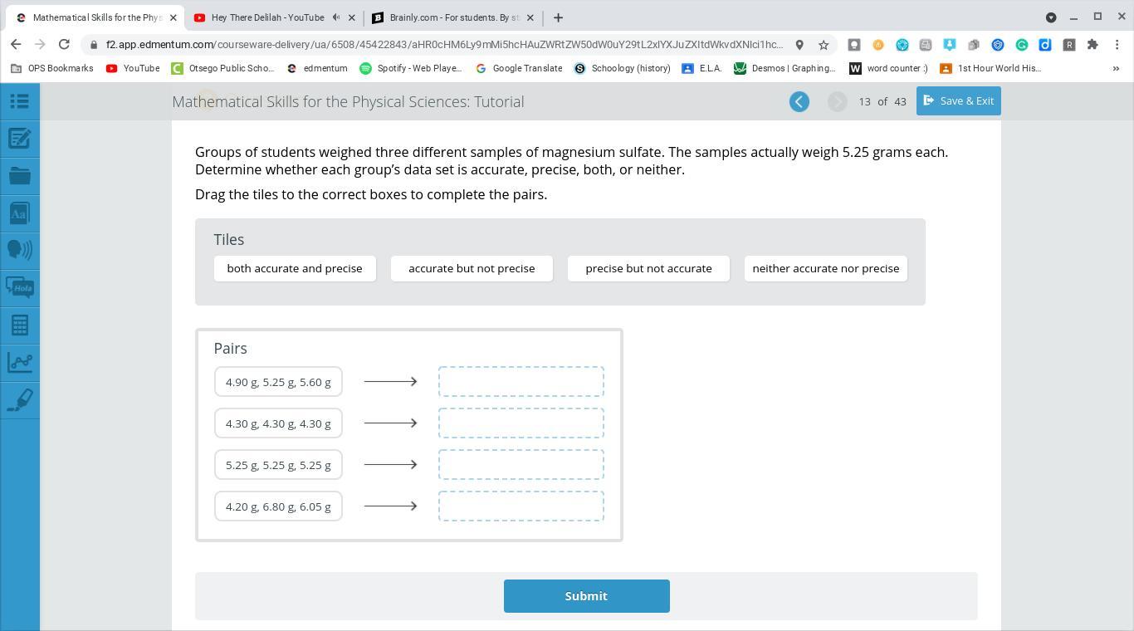Open the notes pencil tool in sidebar
The width and height of the screenshot is (1134, 631).
[20, 139]
